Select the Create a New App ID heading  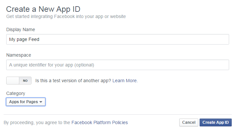click(43, 9)
